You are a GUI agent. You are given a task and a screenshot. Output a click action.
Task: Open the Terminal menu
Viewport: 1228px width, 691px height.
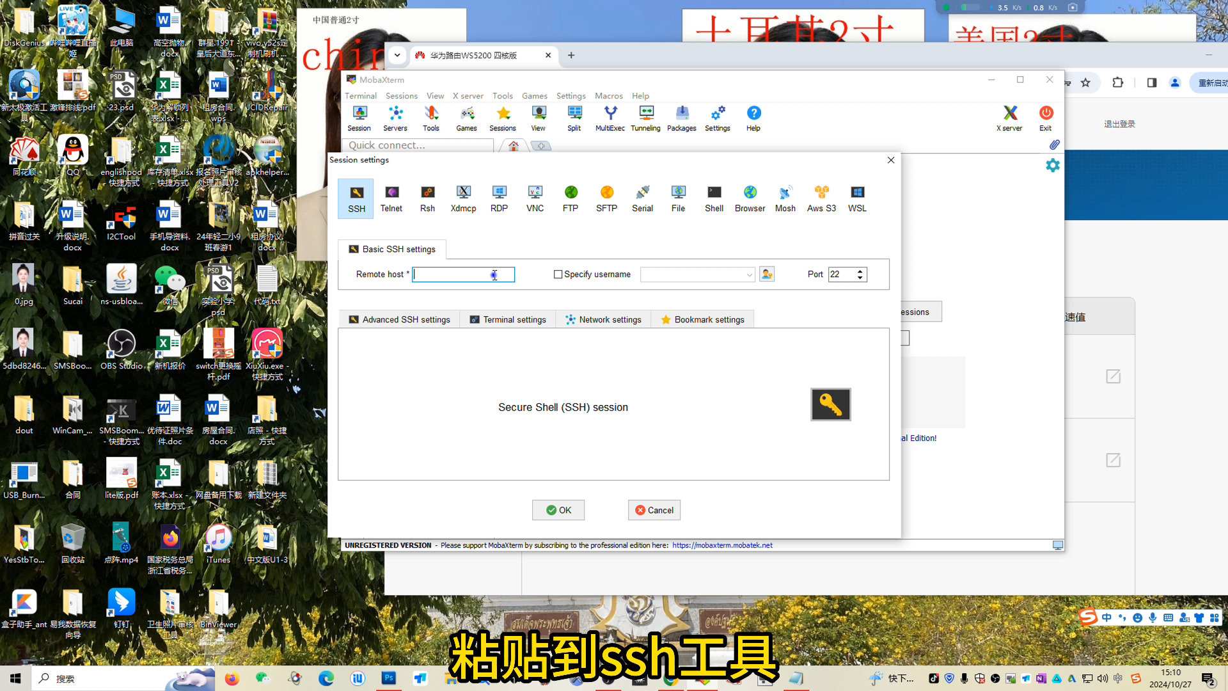click(x=361, y=96)
